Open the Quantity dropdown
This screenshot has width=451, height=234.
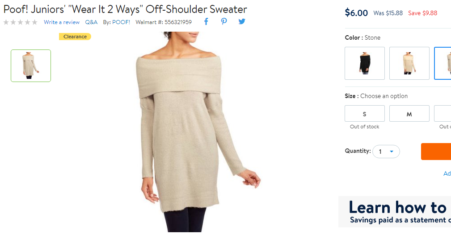click(386, 152)
